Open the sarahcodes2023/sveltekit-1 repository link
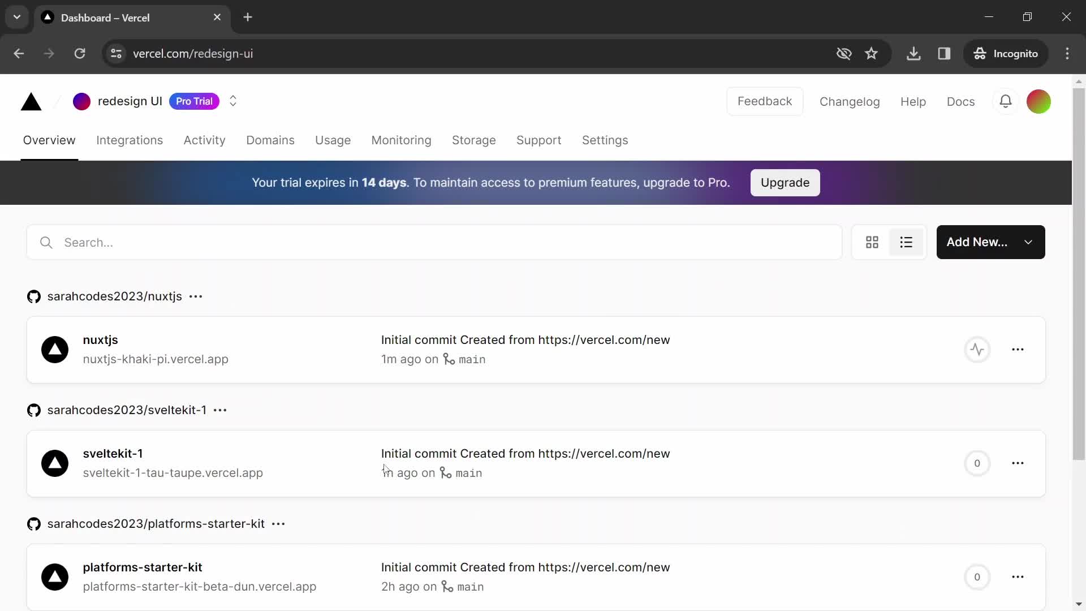 coord(127,410)
